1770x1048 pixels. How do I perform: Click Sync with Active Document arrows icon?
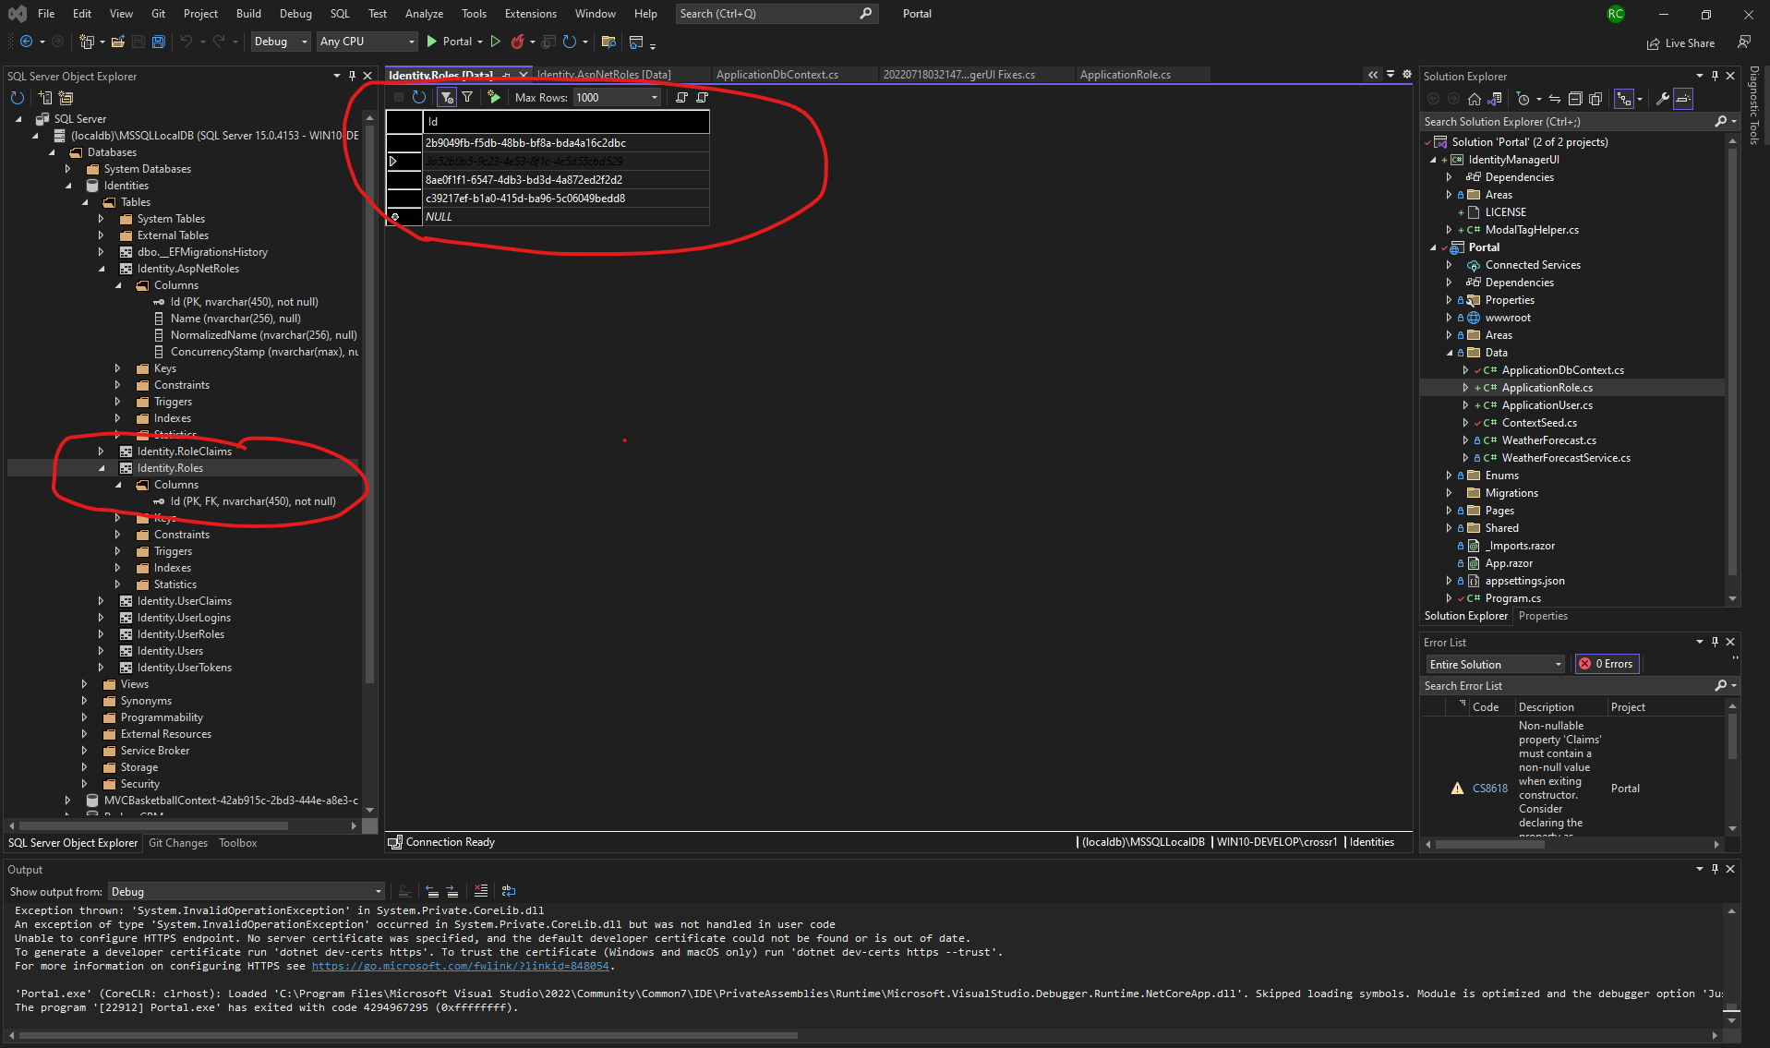click(x=1555, y=99)
